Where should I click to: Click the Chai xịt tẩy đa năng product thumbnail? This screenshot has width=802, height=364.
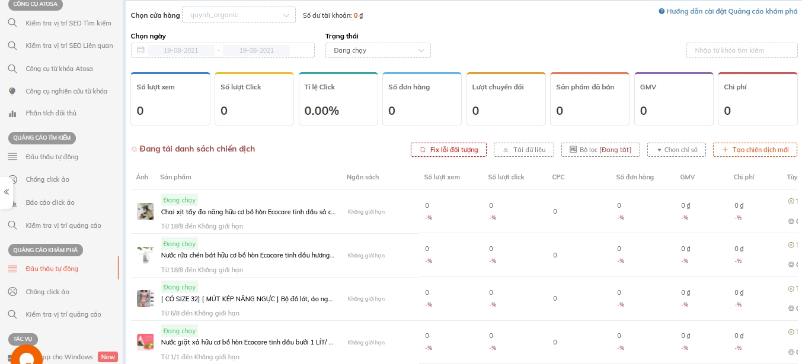[x=145, y=211]
